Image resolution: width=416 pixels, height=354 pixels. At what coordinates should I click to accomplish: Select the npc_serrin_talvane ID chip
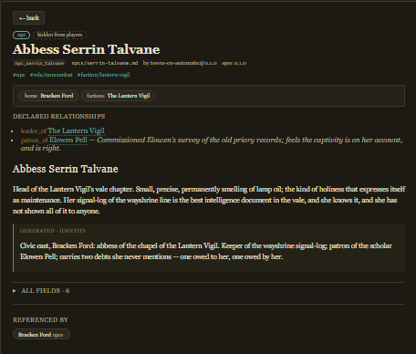click(x=39, y=63)
